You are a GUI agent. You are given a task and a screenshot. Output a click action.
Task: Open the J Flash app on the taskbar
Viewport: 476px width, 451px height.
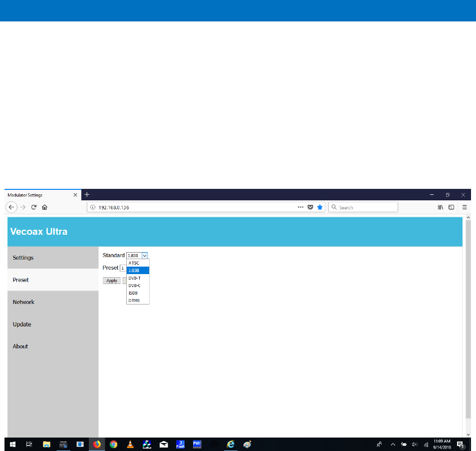pos(180,445)
